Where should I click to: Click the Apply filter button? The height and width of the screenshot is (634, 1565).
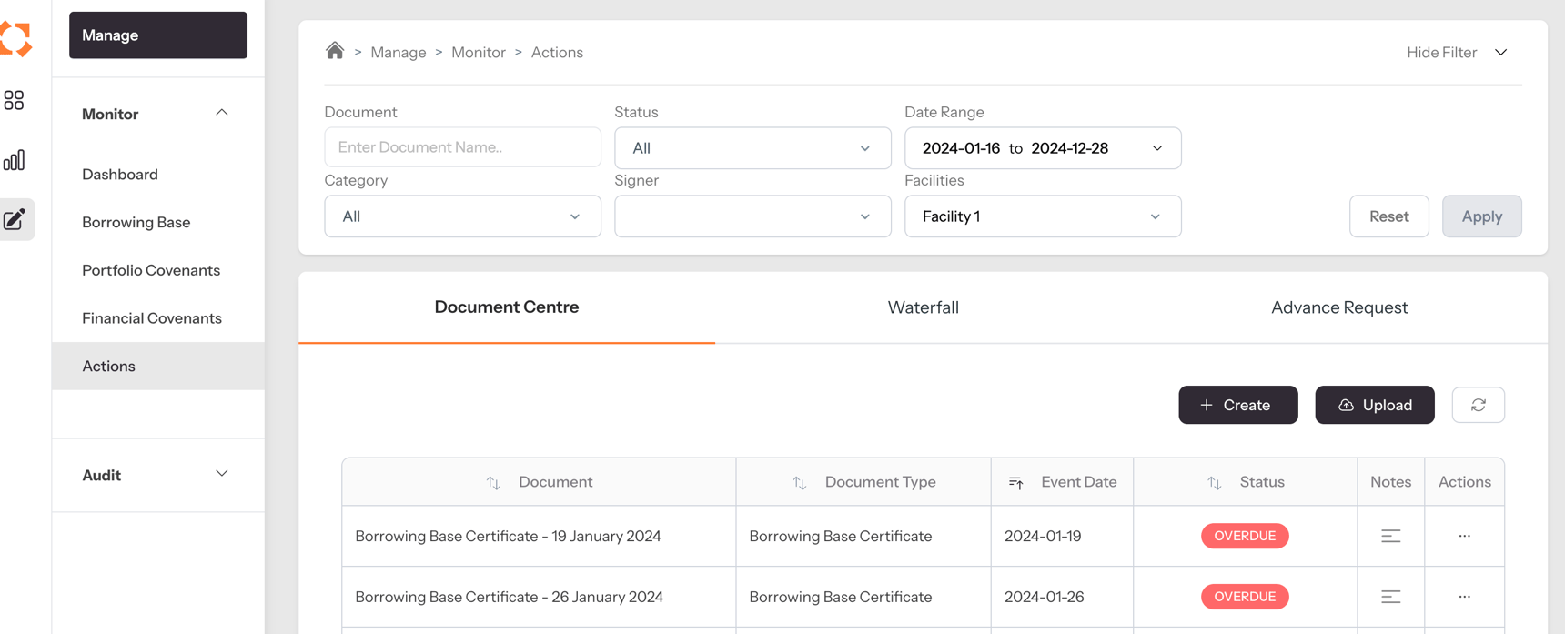click(1481, 216)
